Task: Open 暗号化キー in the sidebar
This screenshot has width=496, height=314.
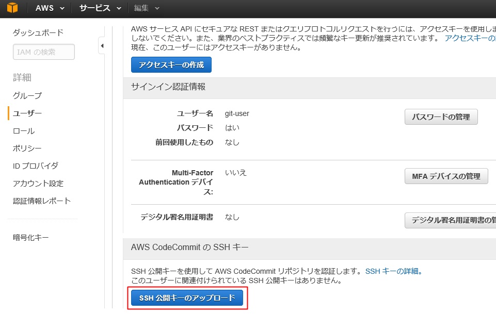Action: tap(31, 238)
